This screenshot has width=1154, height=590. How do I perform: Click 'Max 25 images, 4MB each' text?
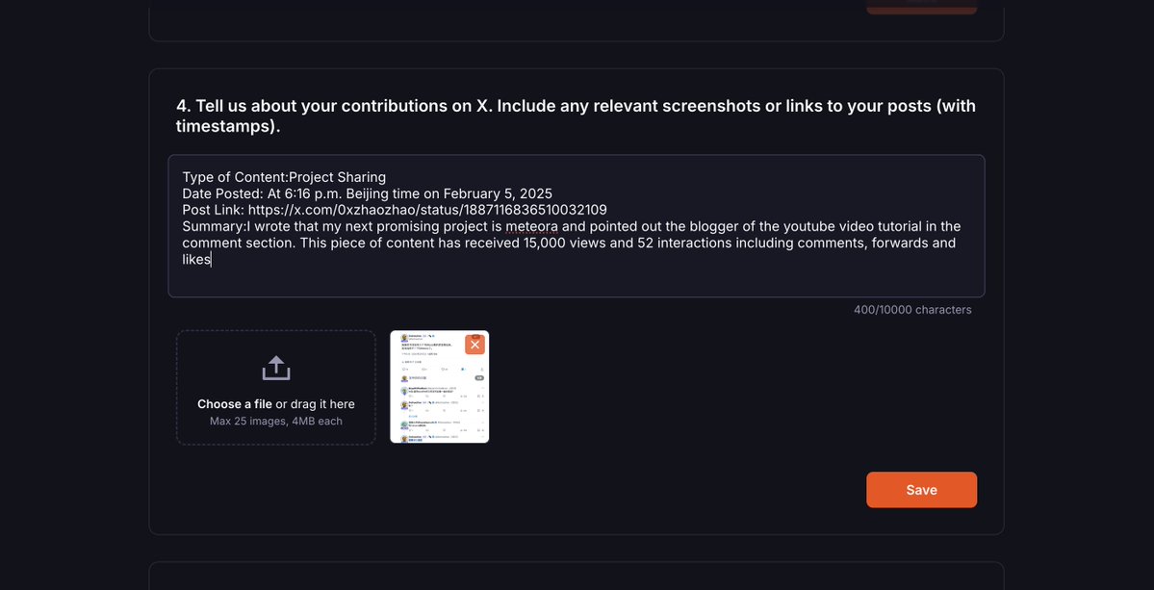(x=276, y=422)
